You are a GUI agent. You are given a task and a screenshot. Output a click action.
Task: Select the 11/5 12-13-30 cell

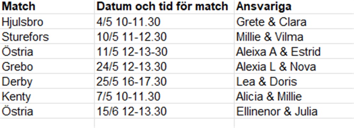(164, 51)
